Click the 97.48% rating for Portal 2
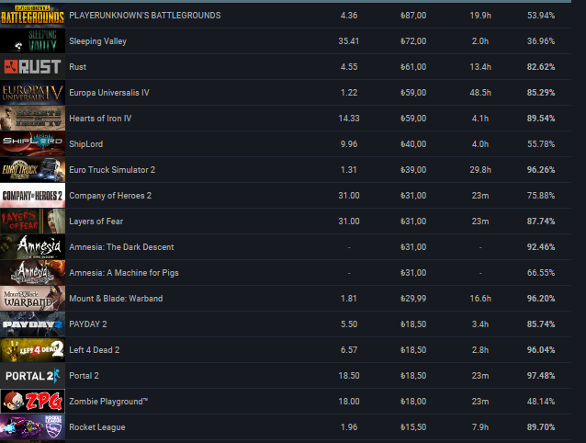 (541, 376)
